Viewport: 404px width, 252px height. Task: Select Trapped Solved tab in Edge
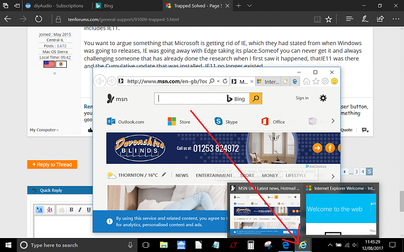[x=197, y=6]
